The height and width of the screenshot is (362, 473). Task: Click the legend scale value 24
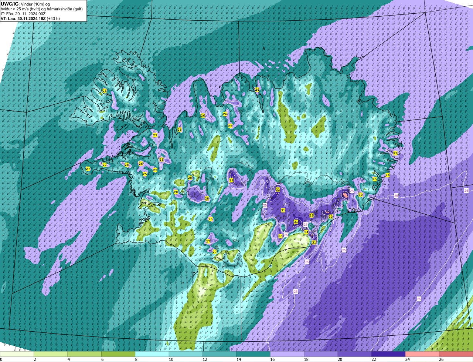(407, 359)
